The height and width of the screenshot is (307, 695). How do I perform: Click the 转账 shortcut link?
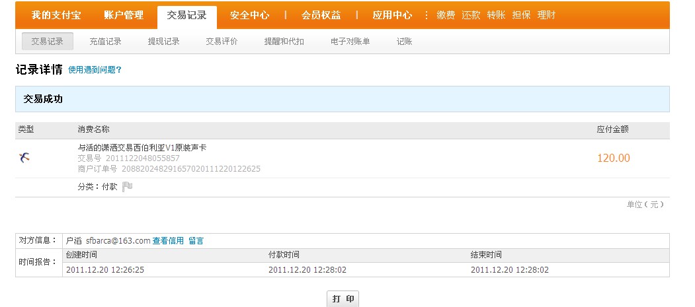[x=496, y=15]
